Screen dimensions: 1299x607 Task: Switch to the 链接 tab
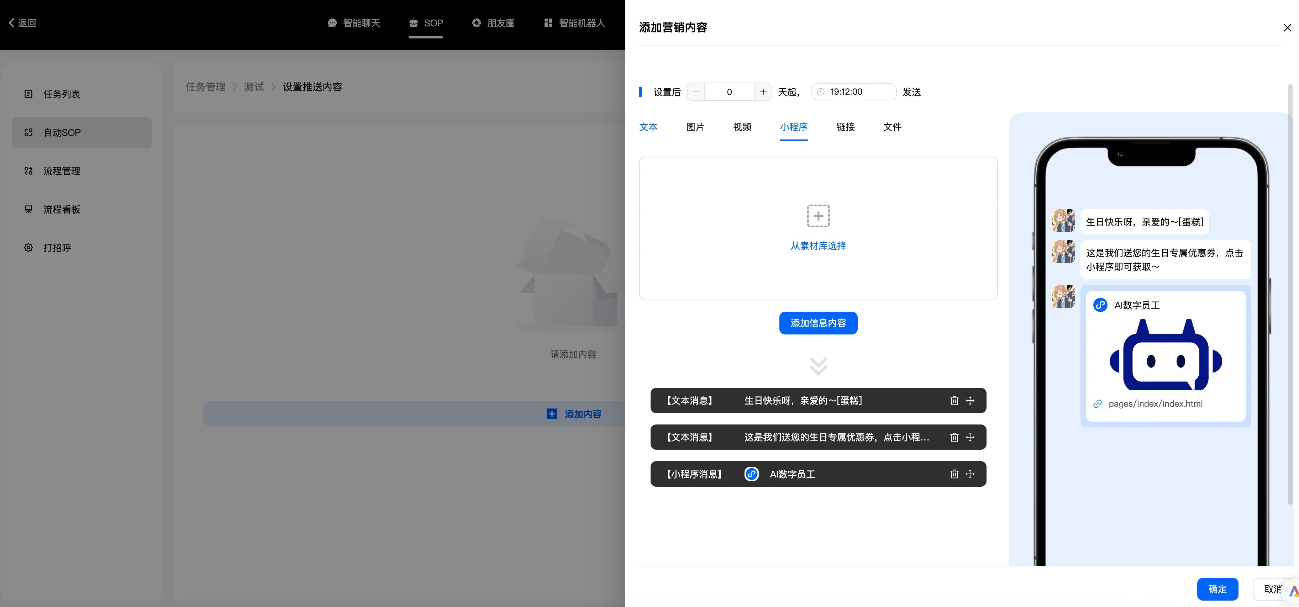click(845, 127)
